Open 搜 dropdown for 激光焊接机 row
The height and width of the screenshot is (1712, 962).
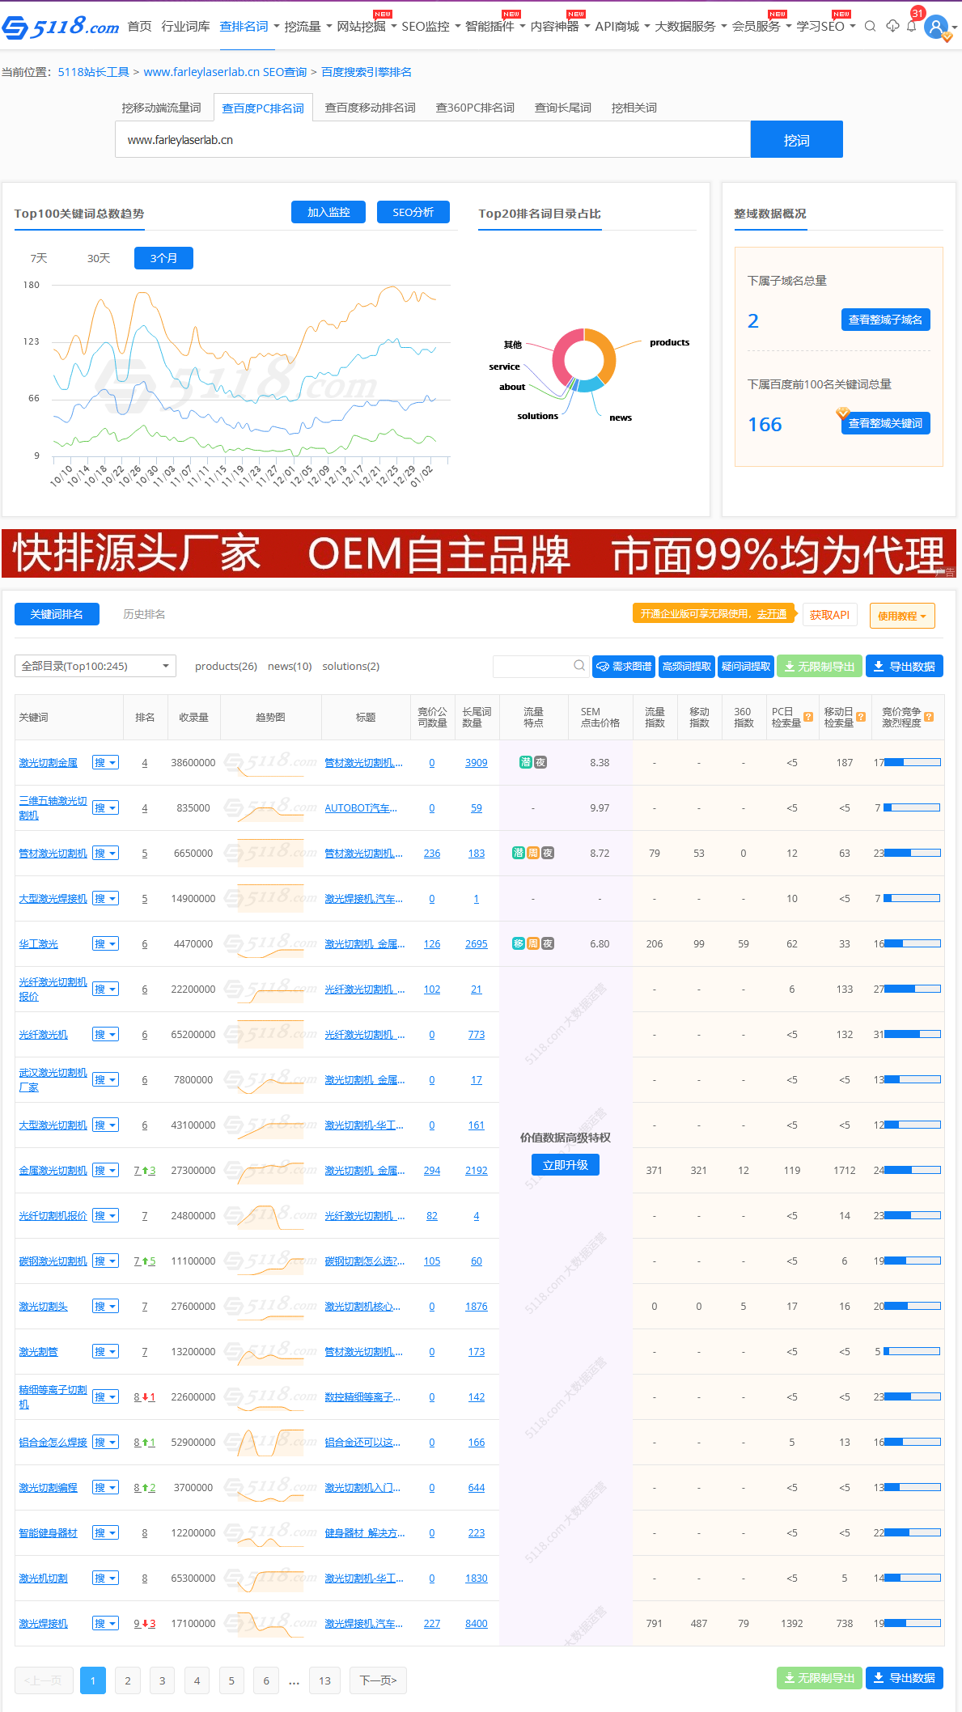point(105,1623)
